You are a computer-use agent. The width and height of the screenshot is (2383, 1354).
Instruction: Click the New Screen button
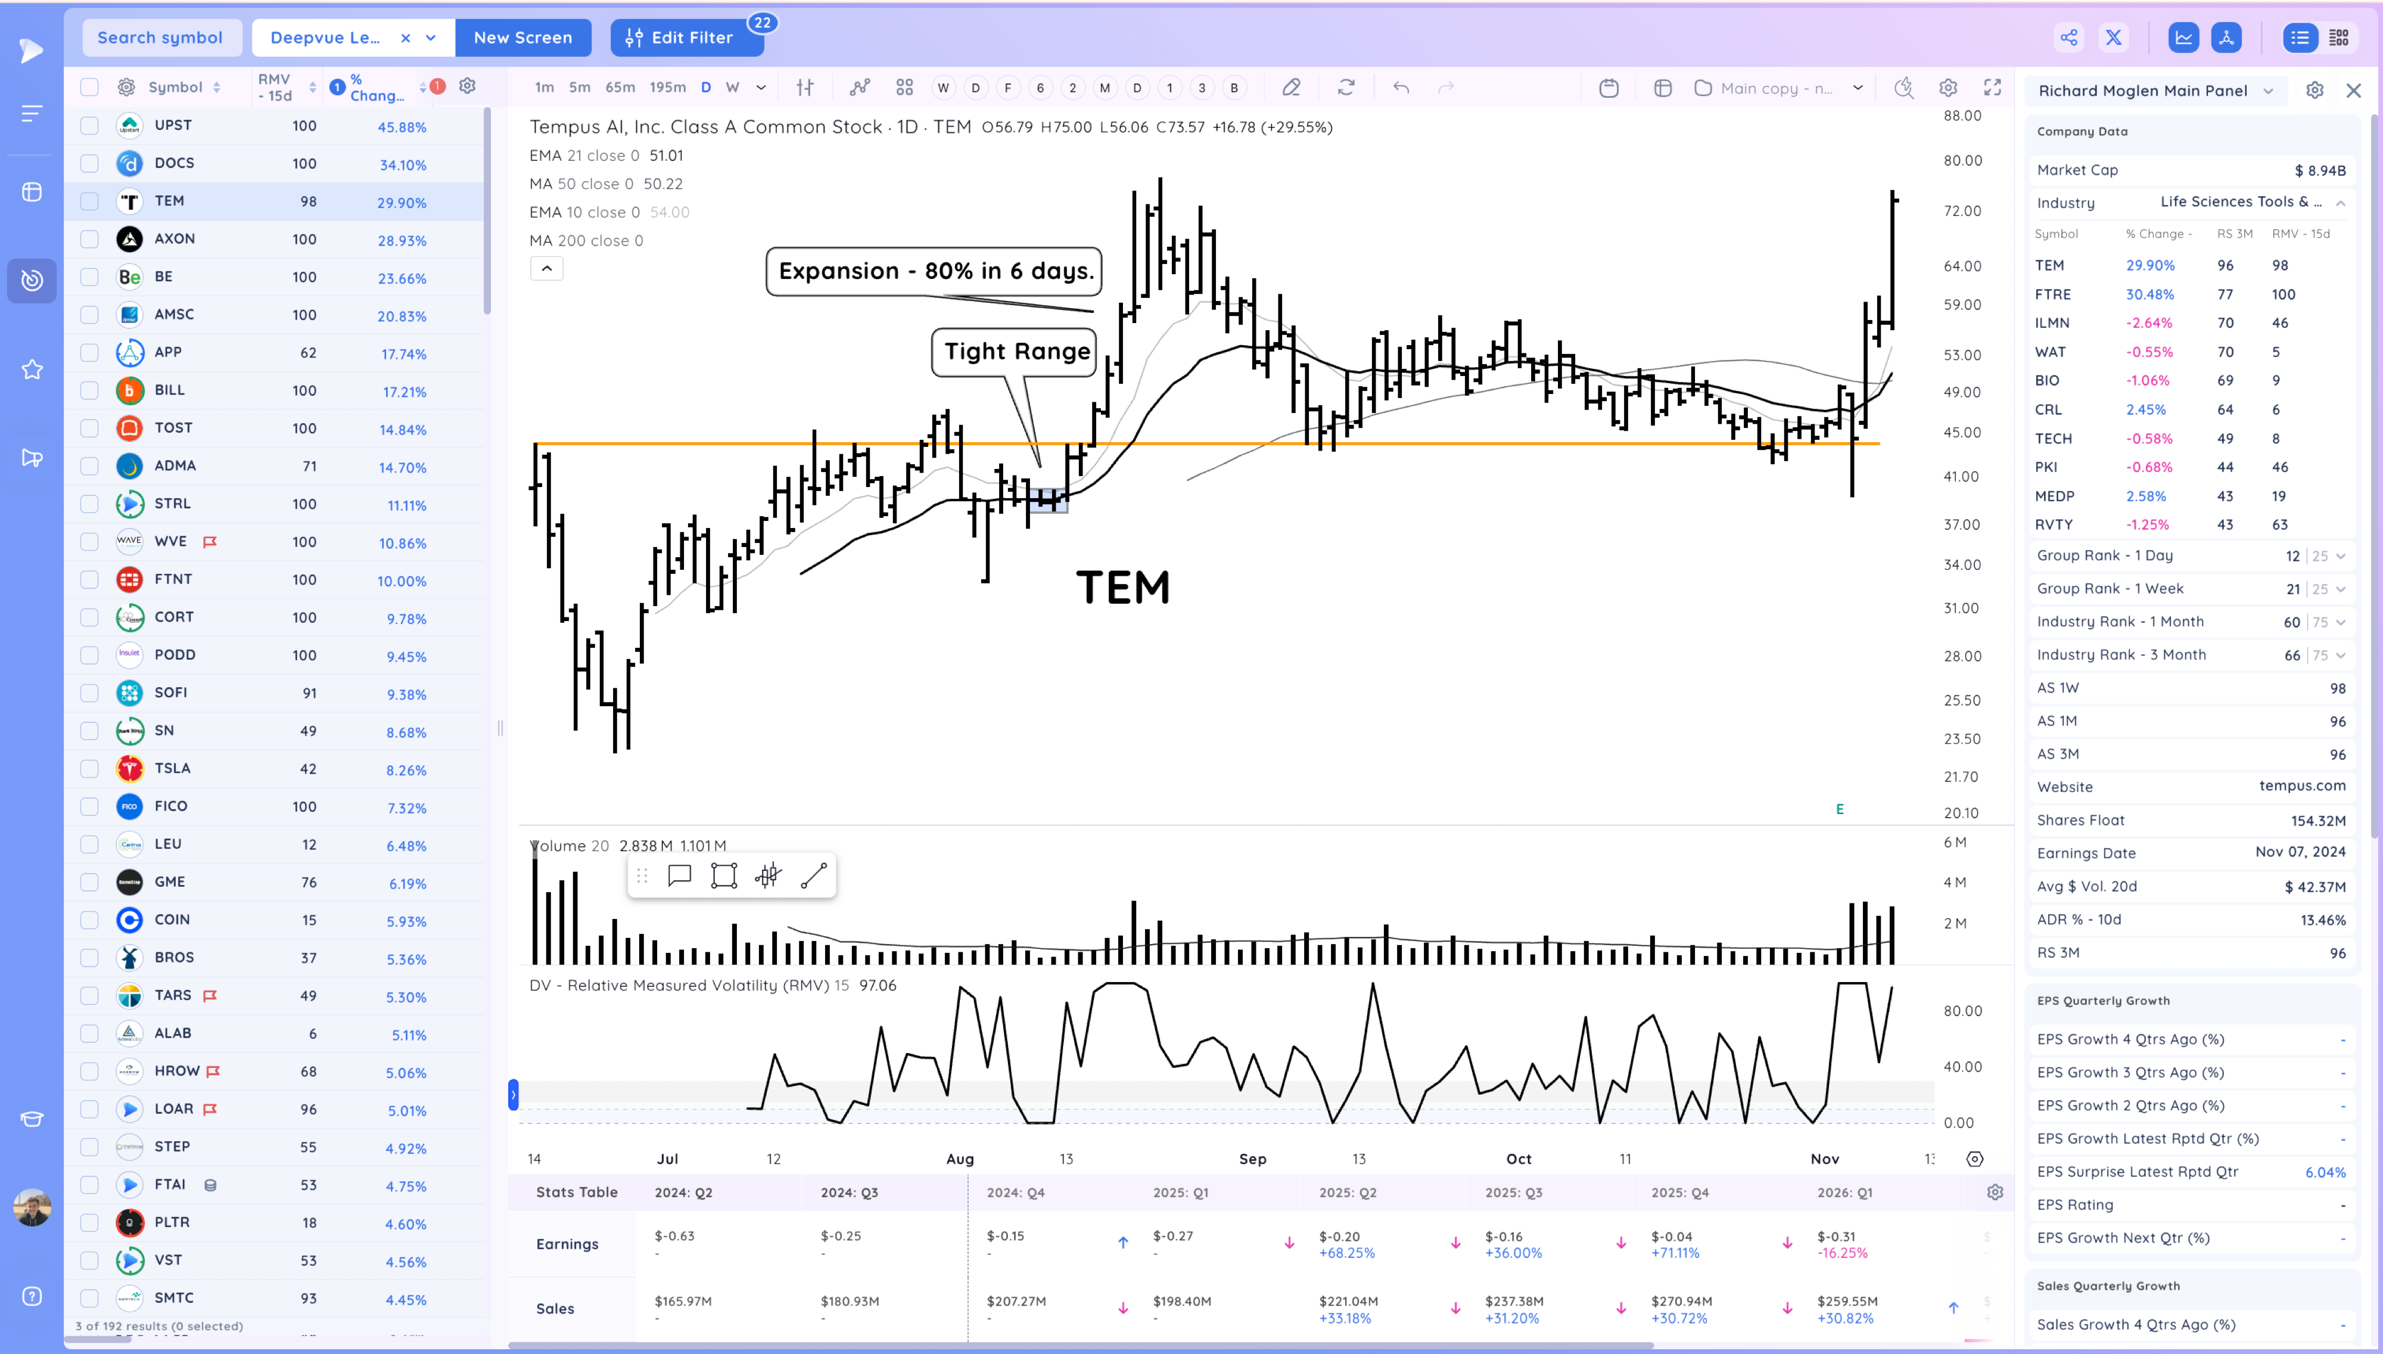pyautogui.click(x=522, y=38)
